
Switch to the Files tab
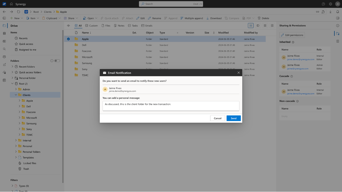[106, 26]
